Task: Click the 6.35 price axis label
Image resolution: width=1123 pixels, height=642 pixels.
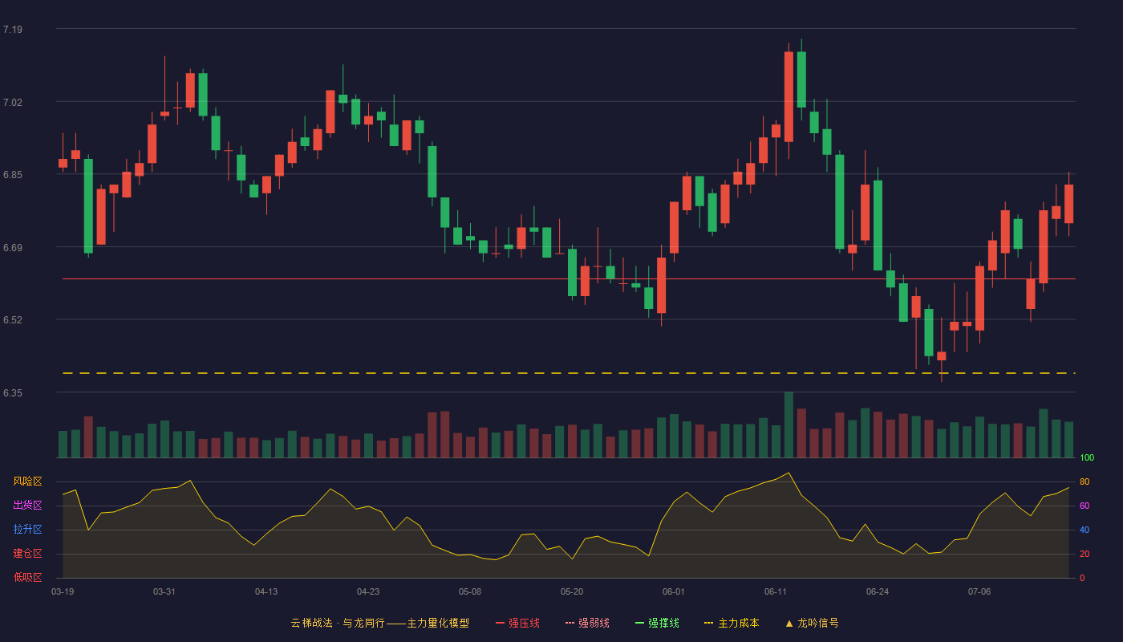Action: [13, 393]
